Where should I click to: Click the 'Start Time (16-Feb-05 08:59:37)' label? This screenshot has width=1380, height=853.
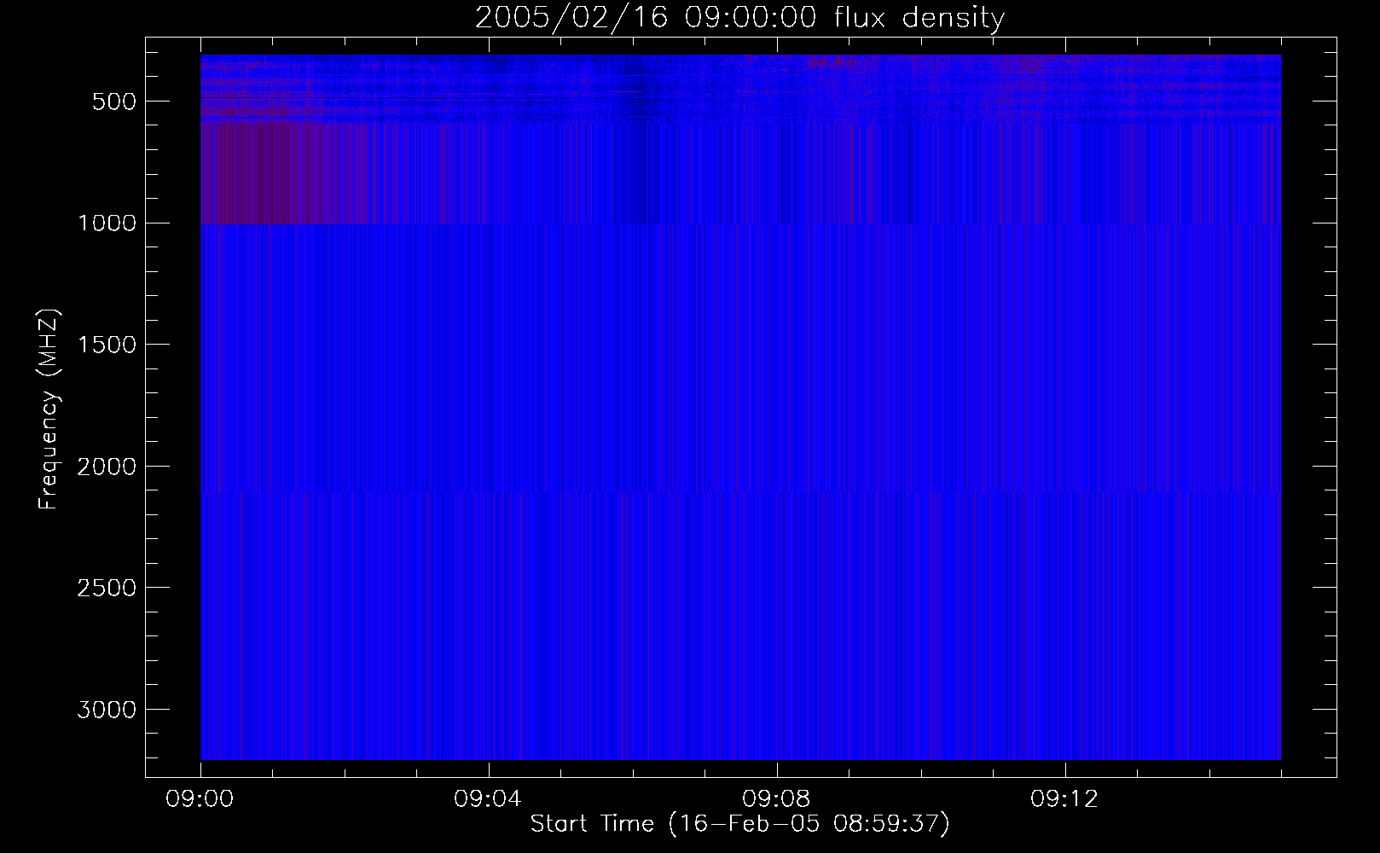[739, 824]
